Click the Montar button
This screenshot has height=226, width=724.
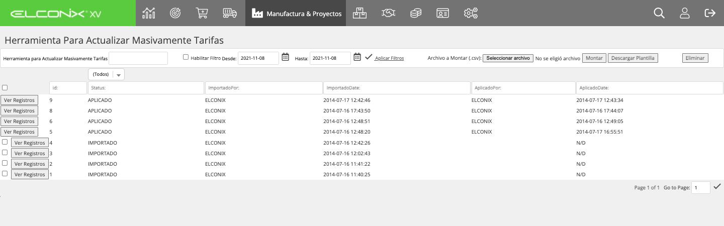pyautogui.click(x=594, y=58)
